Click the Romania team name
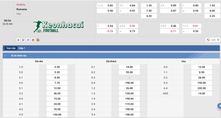This screenshot has height=118, width=221. tap(22, 9)
